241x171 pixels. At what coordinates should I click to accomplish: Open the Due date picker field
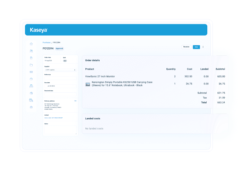[x=60, y=86]
